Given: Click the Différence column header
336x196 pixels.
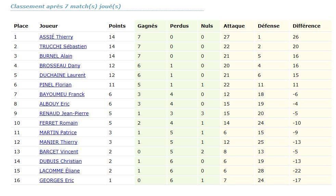Looking at the screenshot, I should 307,26.
